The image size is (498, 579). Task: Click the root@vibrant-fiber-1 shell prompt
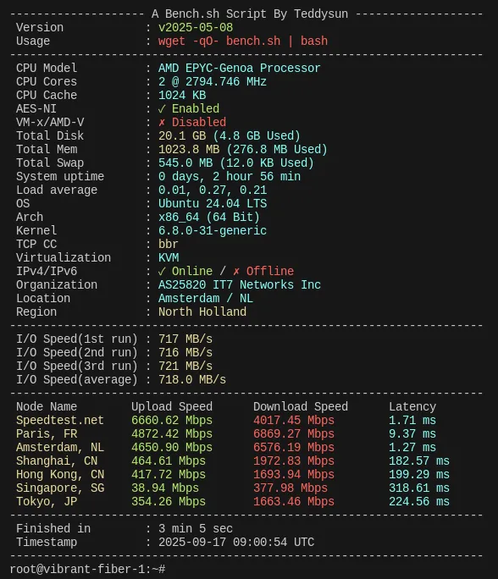tap(87, 569)
